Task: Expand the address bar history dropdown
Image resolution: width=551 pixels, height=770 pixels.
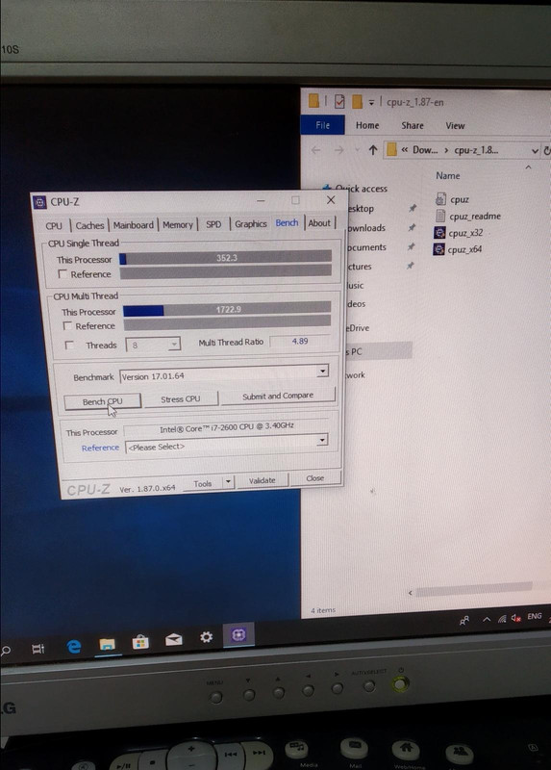Action: (x=535, y=151)
